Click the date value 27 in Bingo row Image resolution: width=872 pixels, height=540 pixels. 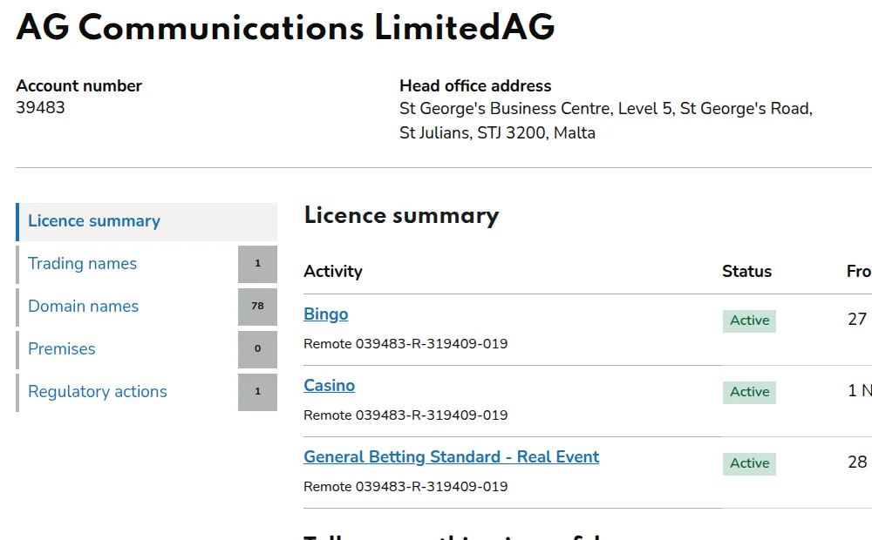[857, 319]
